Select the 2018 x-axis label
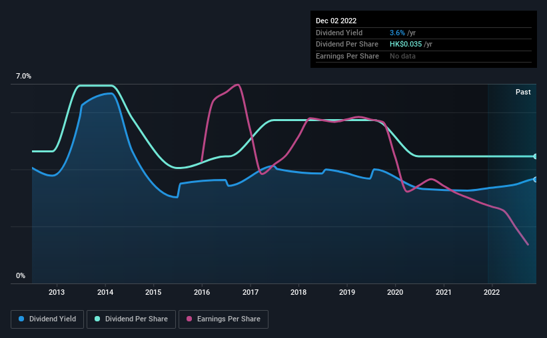 (298, 292)
